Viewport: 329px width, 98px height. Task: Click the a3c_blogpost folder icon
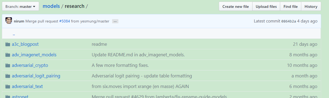click(8, 44)
